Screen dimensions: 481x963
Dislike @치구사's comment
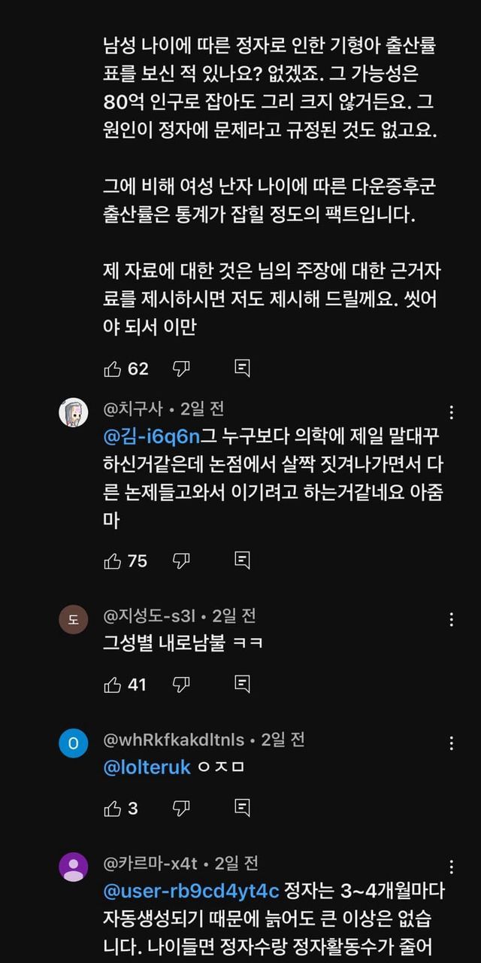click(x=181, y=560)
